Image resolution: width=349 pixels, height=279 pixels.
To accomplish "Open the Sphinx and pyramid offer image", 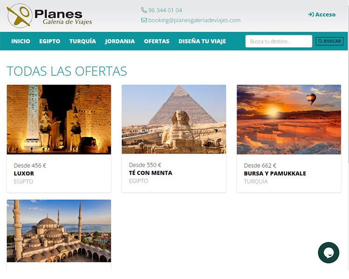I will [x=174, y=119].
